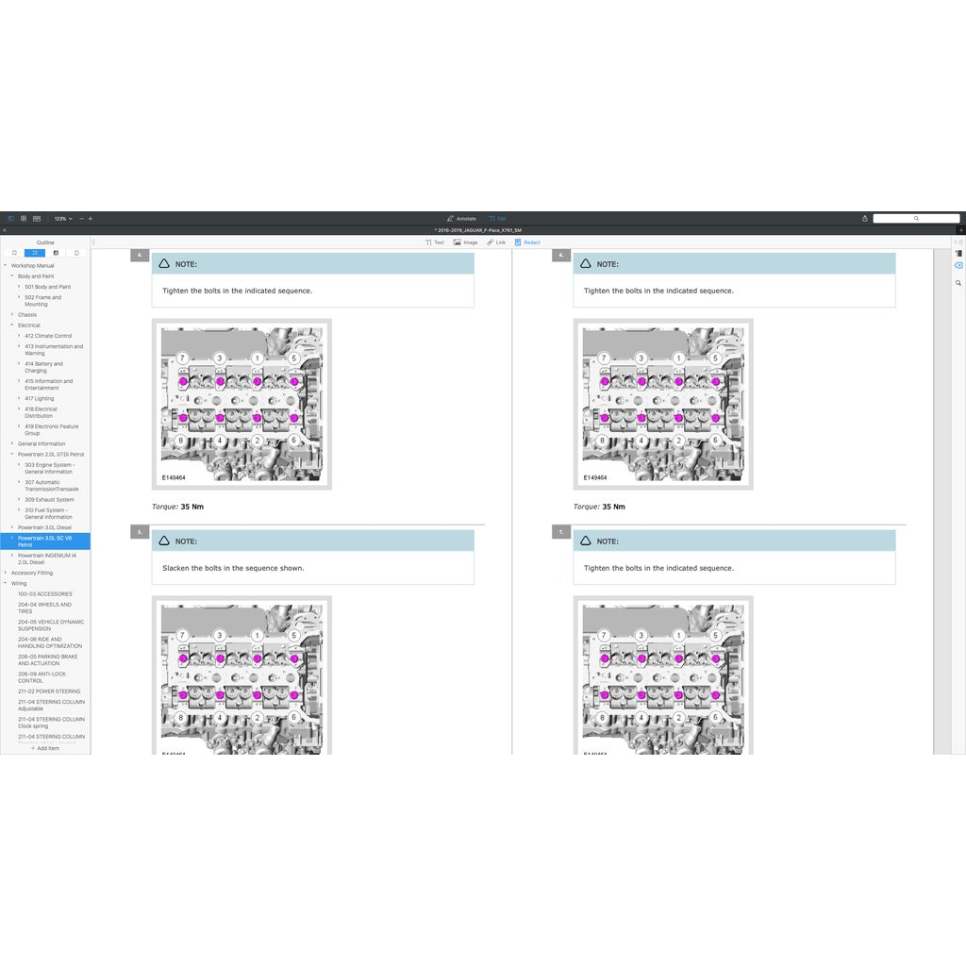
Task: Show the bookmarks tab in the sidebar
Action: click(x=14, y=253)
